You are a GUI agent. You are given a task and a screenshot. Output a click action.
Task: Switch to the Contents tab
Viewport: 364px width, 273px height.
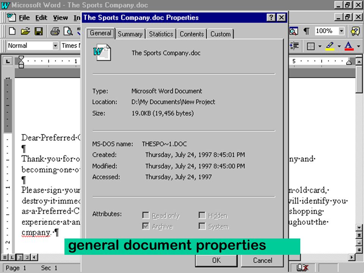[x=192, y=34]
